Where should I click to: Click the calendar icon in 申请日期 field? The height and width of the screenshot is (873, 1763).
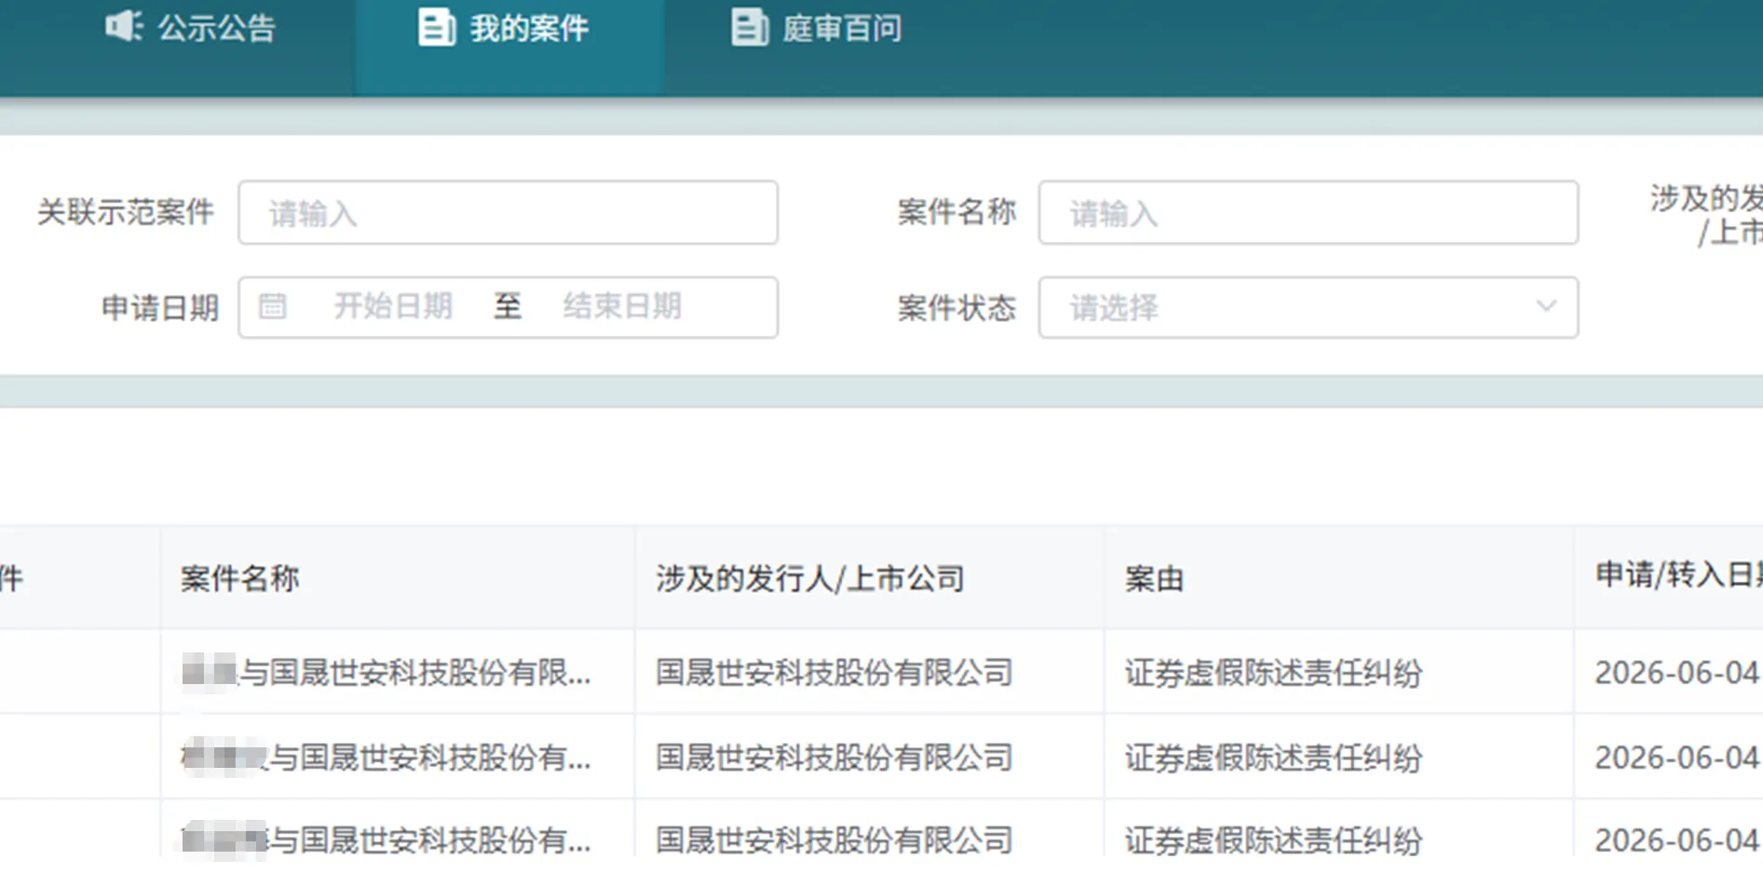(x=272, y=306)
